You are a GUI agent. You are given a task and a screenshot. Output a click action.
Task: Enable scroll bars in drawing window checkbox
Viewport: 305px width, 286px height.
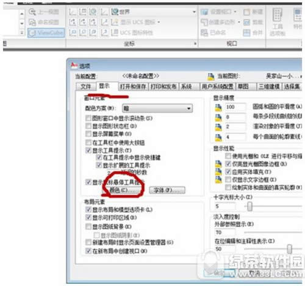(88, 118)
